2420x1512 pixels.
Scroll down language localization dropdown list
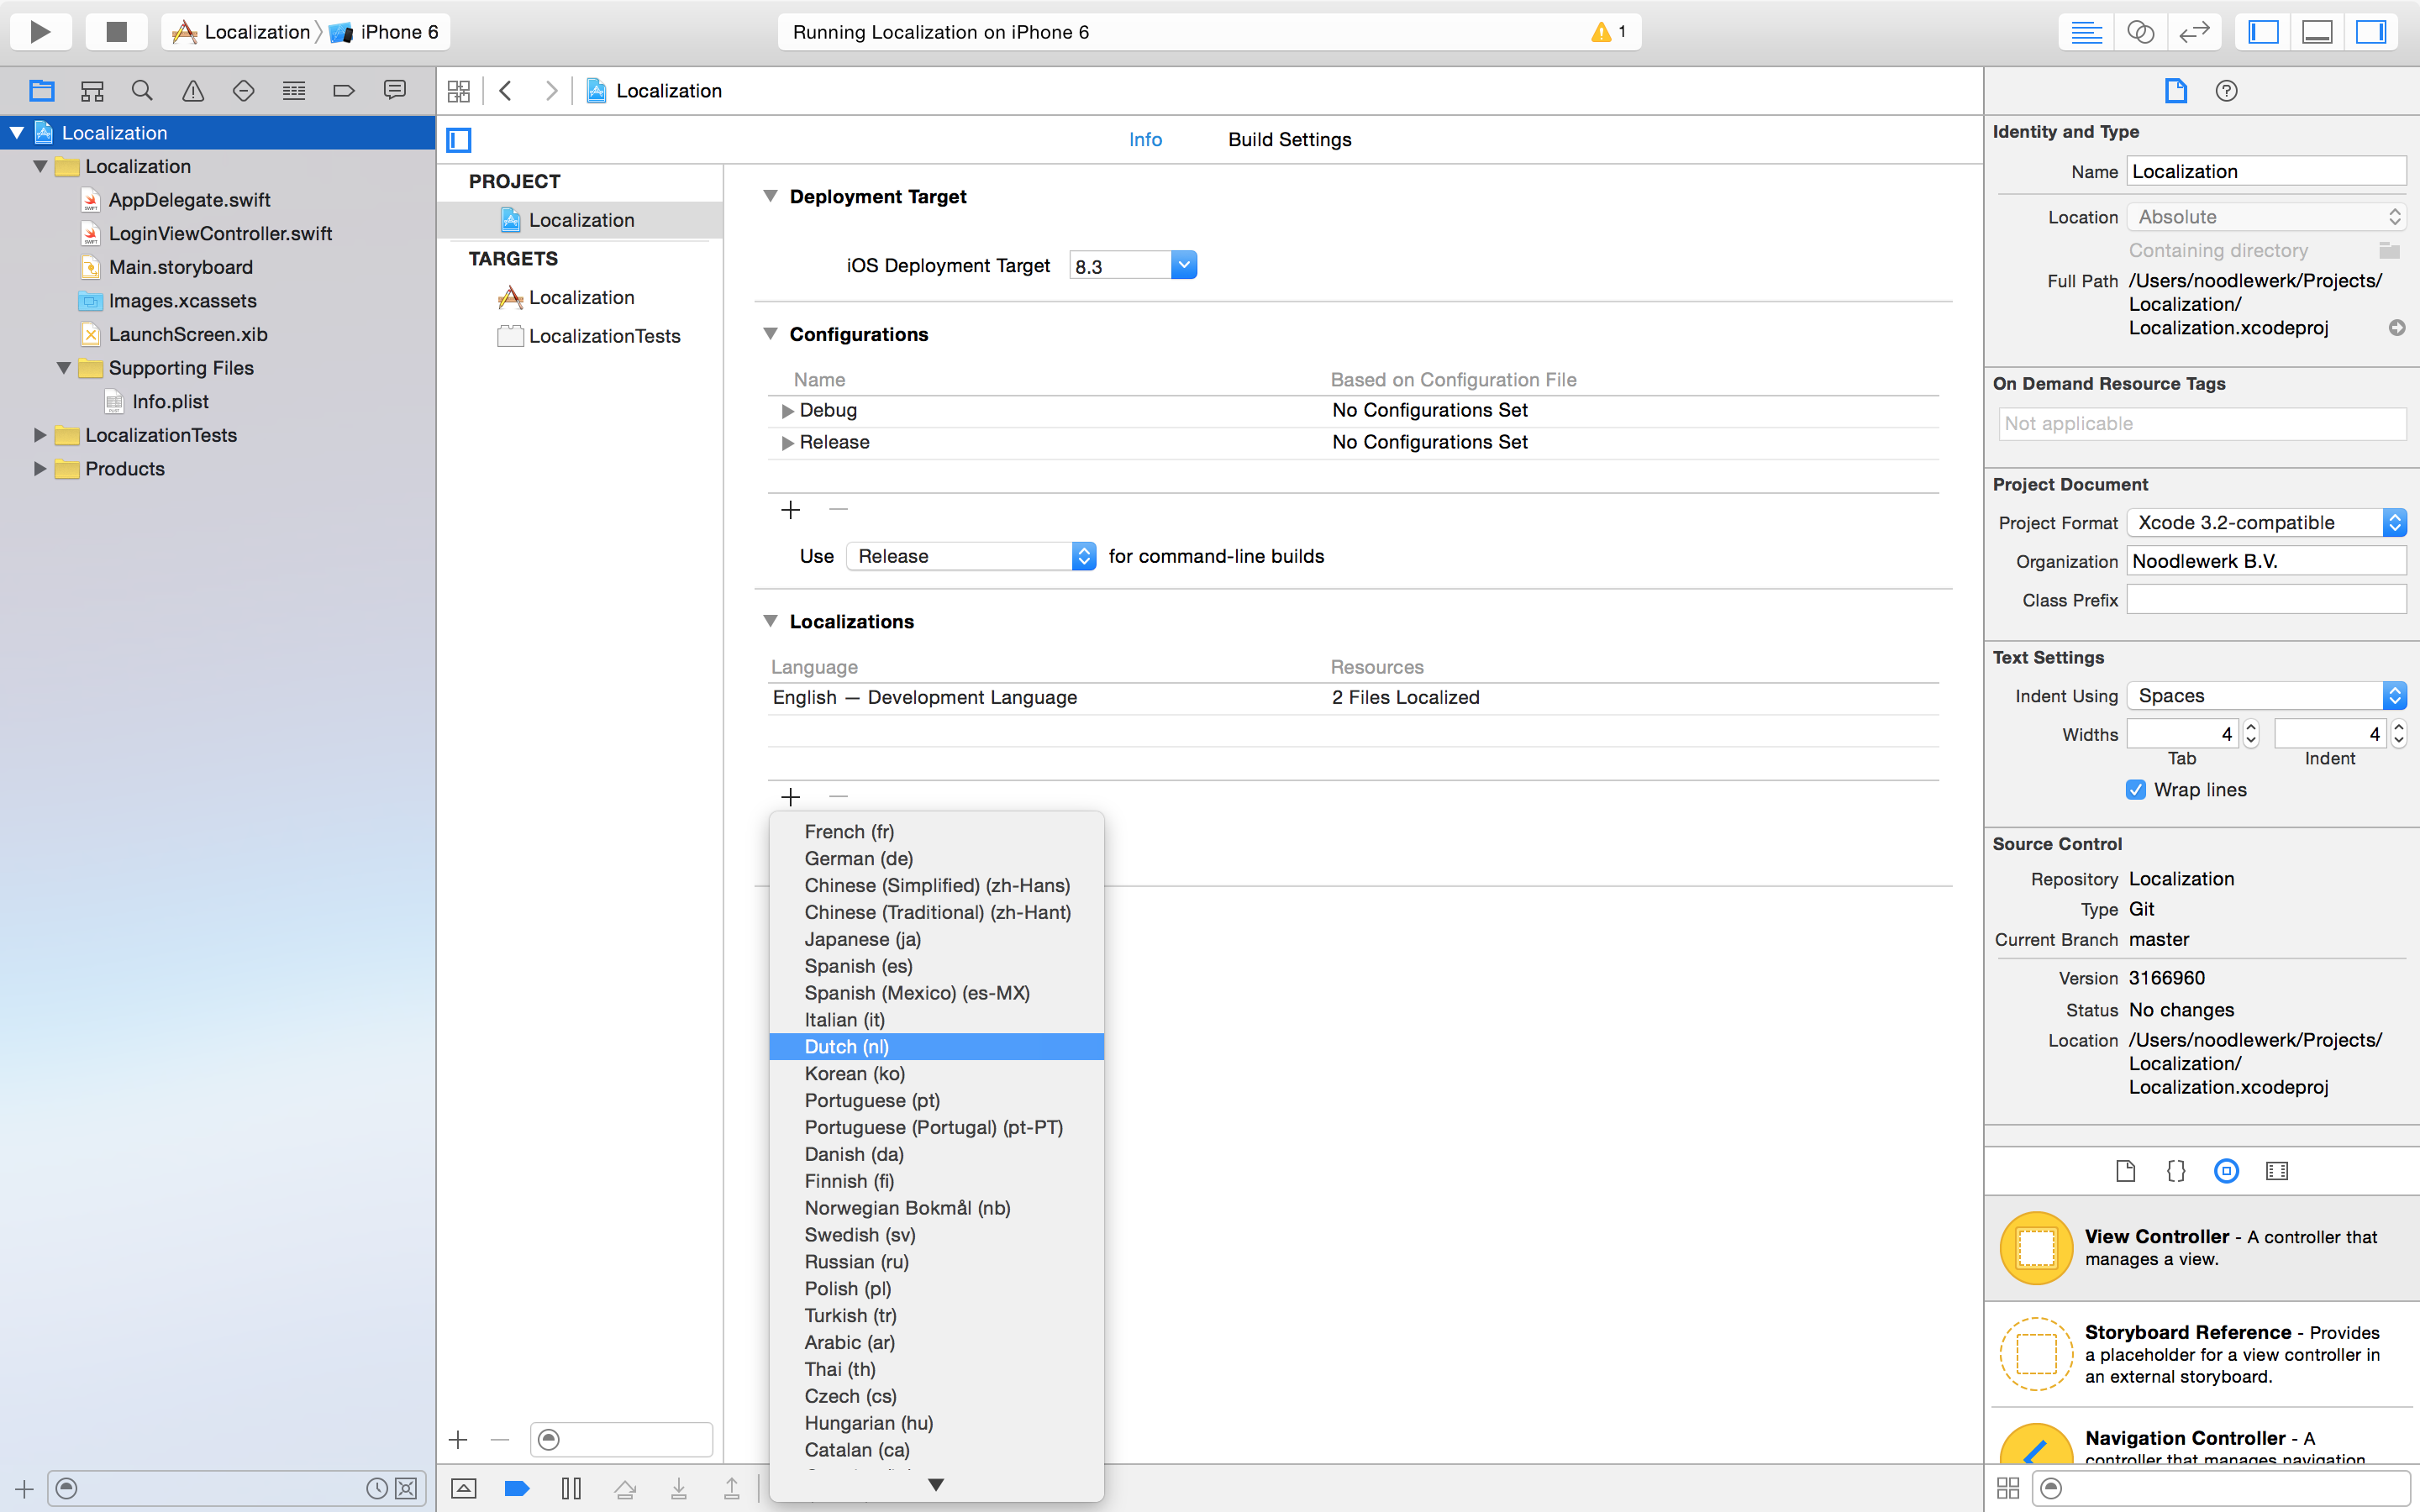[935, 1484]
